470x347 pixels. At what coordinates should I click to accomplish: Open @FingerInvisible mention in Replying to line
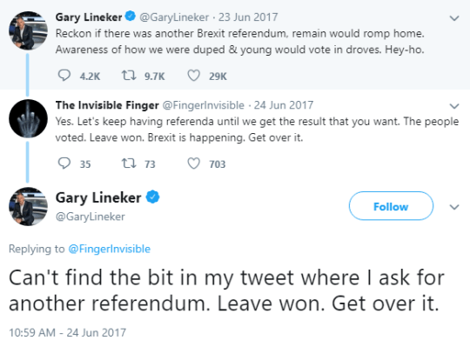(110, 249)
